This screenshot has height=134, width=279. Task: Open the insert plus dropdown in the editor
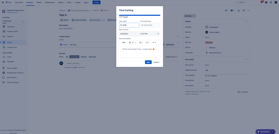(x=154, y=42)
